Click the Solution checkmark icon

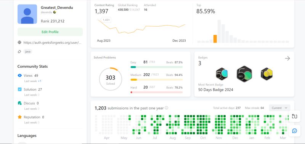pos(20,89)
